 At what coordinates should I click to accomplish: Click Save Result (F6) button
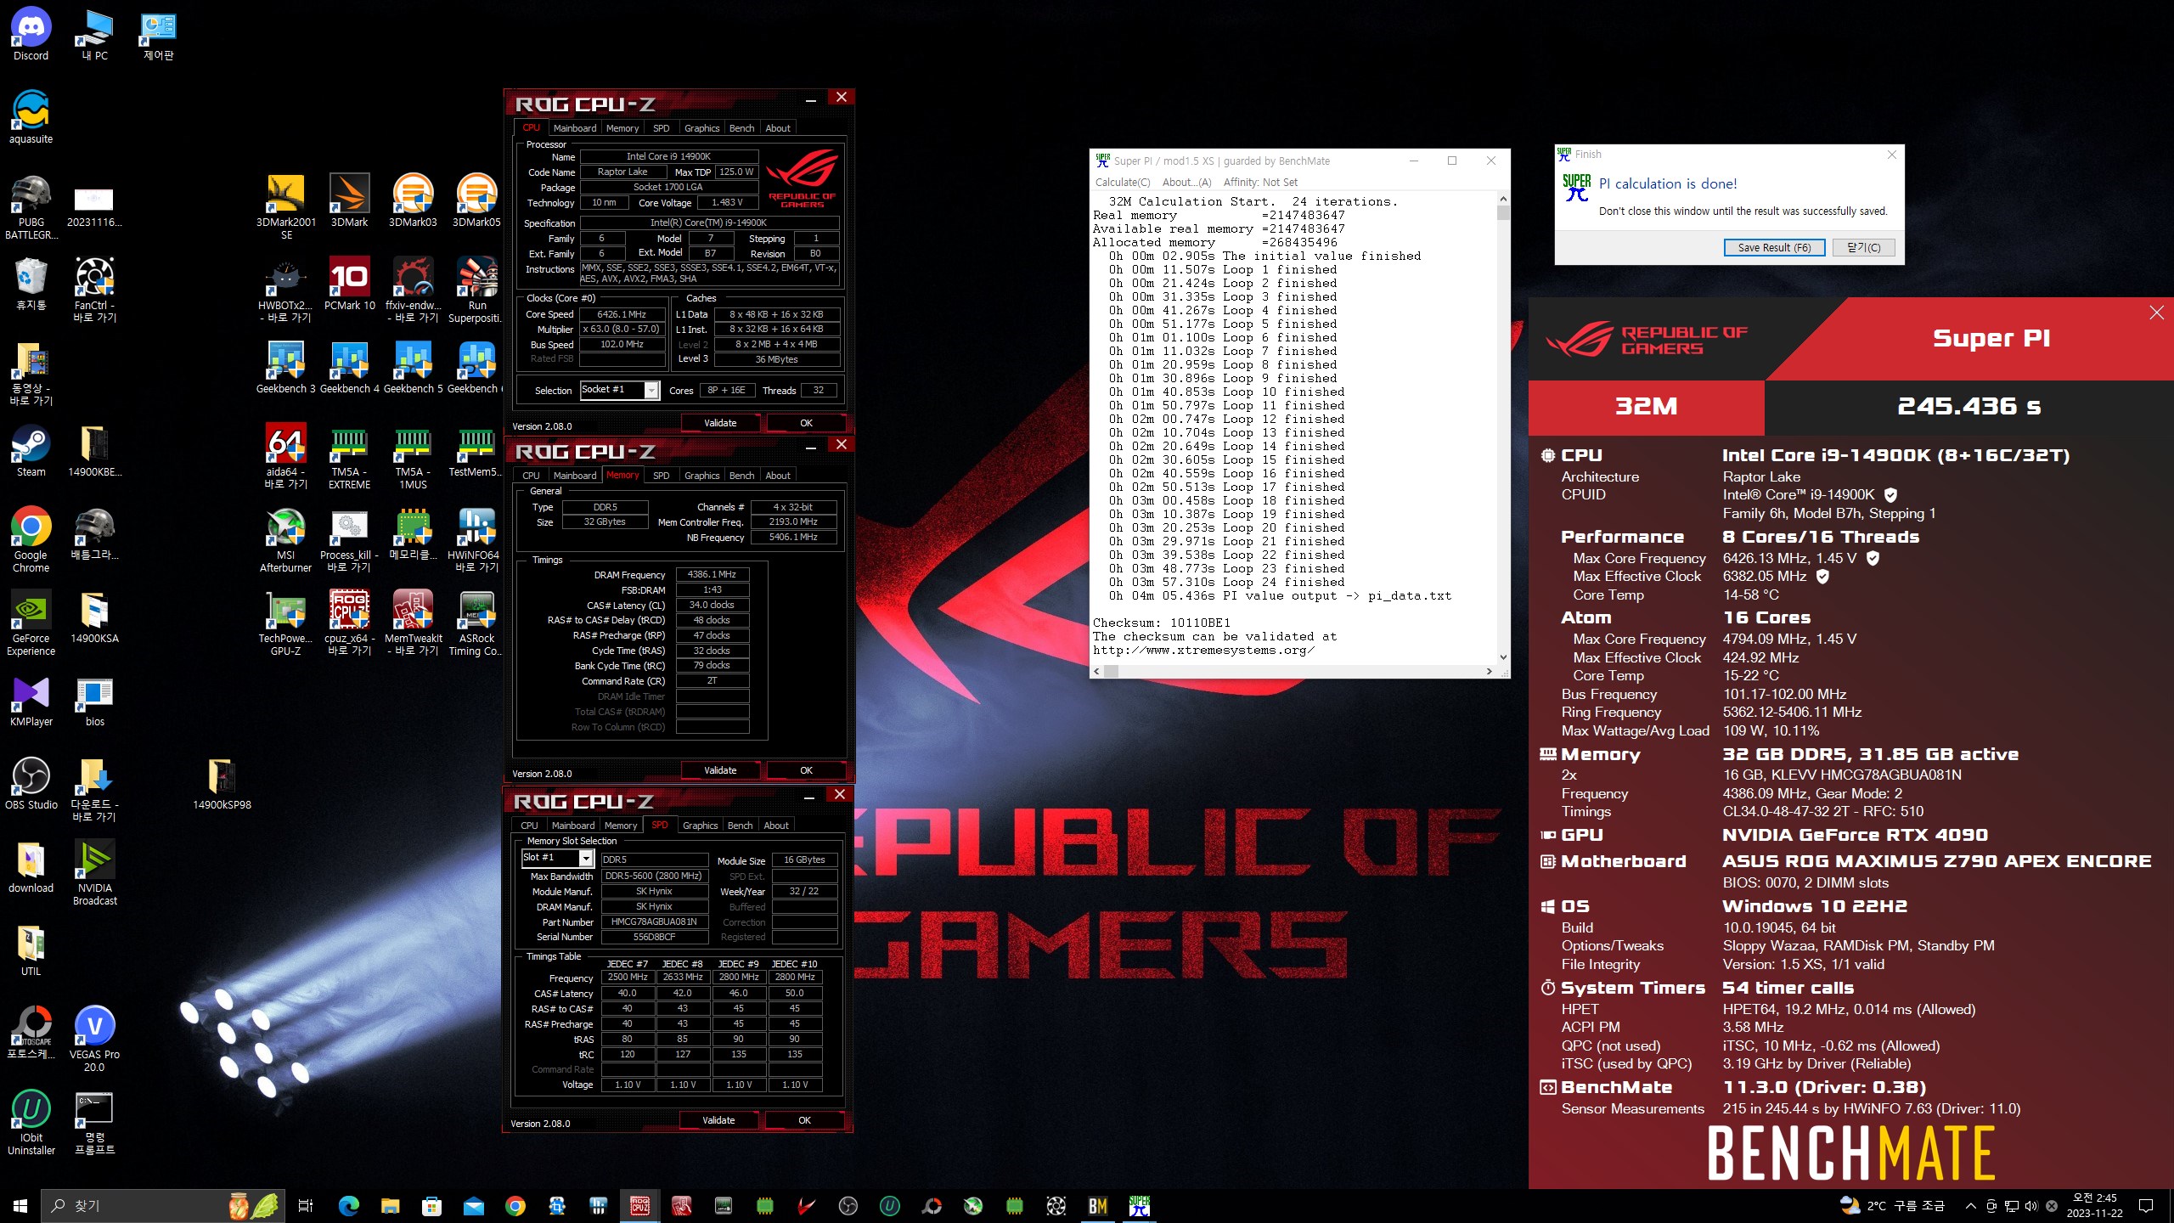click(1774, 247)
